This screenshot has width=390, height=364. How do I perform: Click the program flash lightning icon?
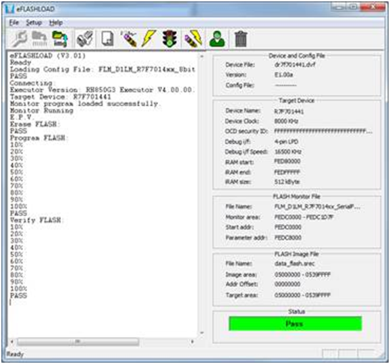148,38
